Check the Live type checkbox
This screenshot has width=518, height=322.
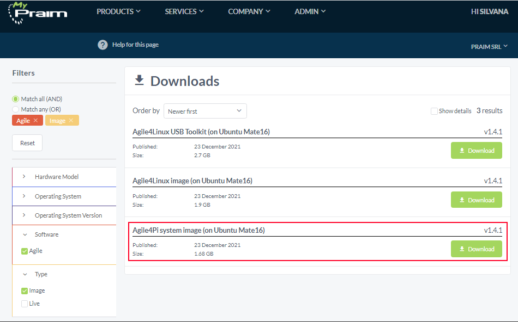[x=25, y=304]
